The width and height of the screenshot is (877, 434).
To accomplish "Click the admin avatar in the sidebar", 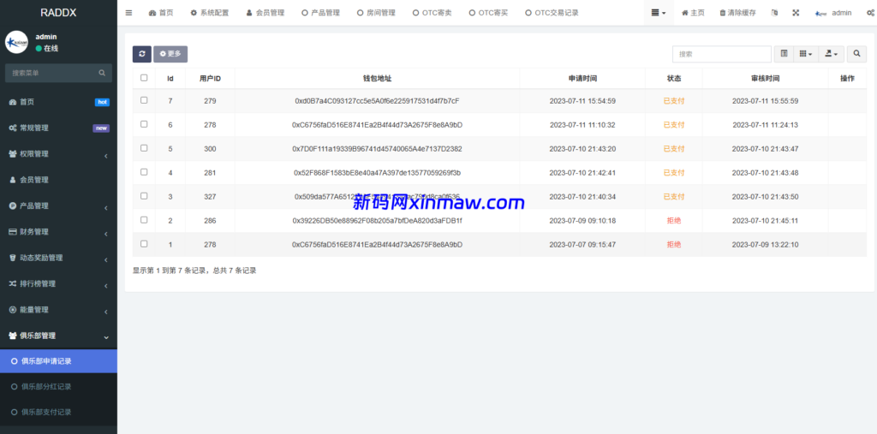I will (x=16, y=43).
